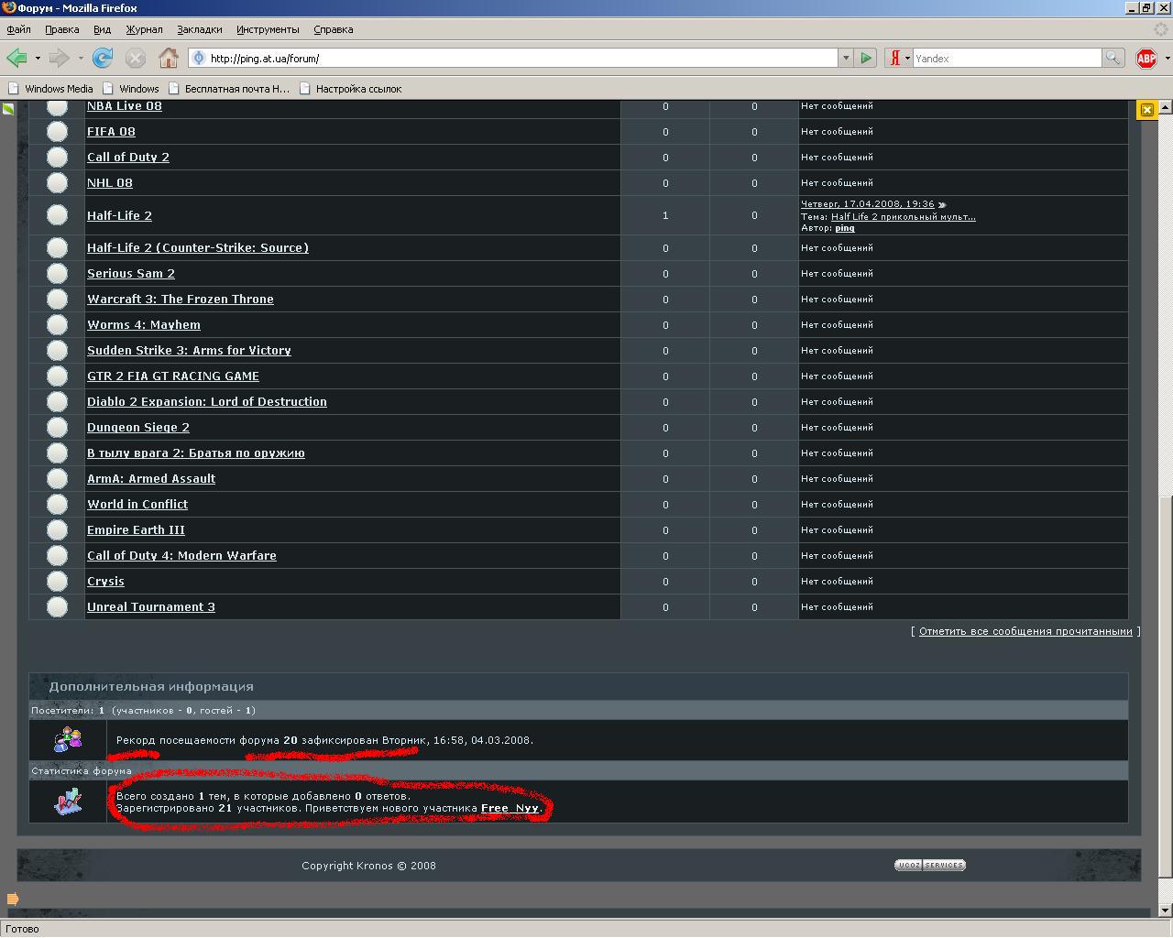Open the Empire Earth III forum

pos(136,529)
